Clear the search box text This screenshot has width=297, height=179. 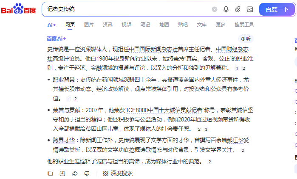pos(215,9)
